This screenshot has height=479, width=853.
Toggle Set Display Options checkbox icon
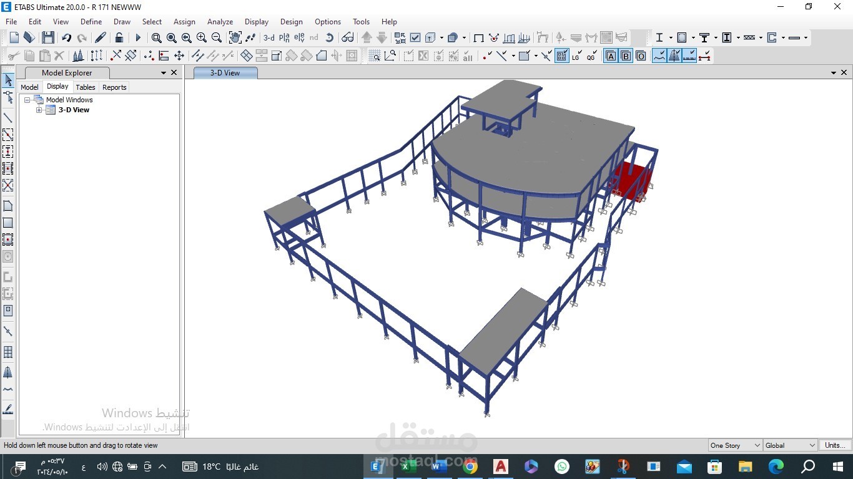(415, 38)
